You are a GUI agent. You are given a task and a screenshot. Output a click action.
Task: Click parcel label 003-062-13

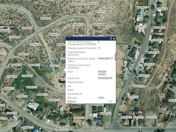142,7
